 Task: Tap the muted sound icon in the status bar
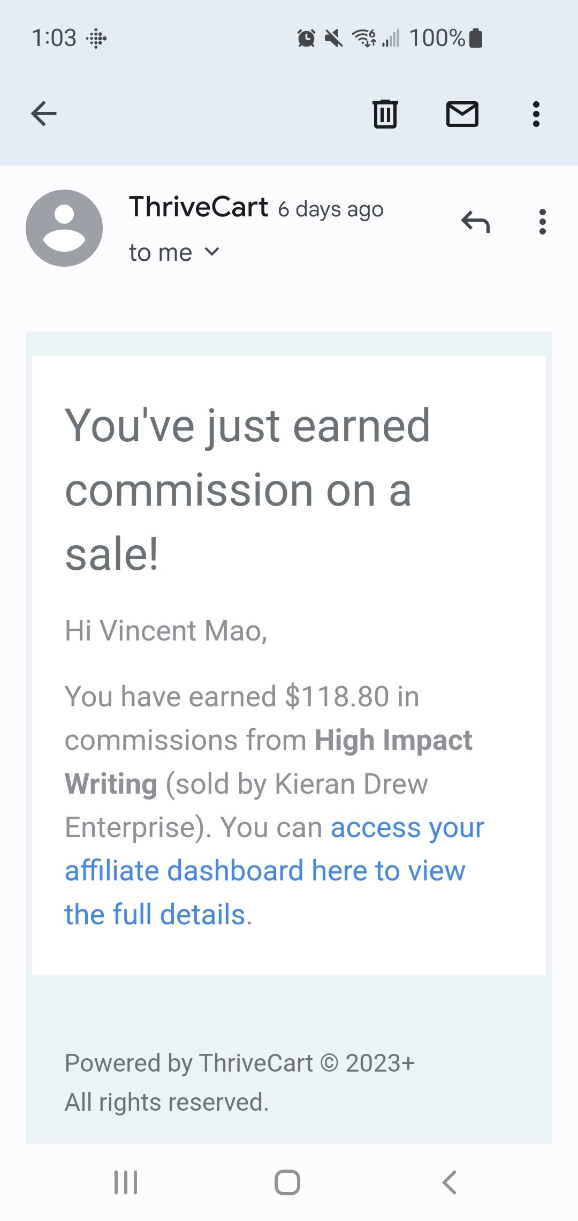point(334,38)
